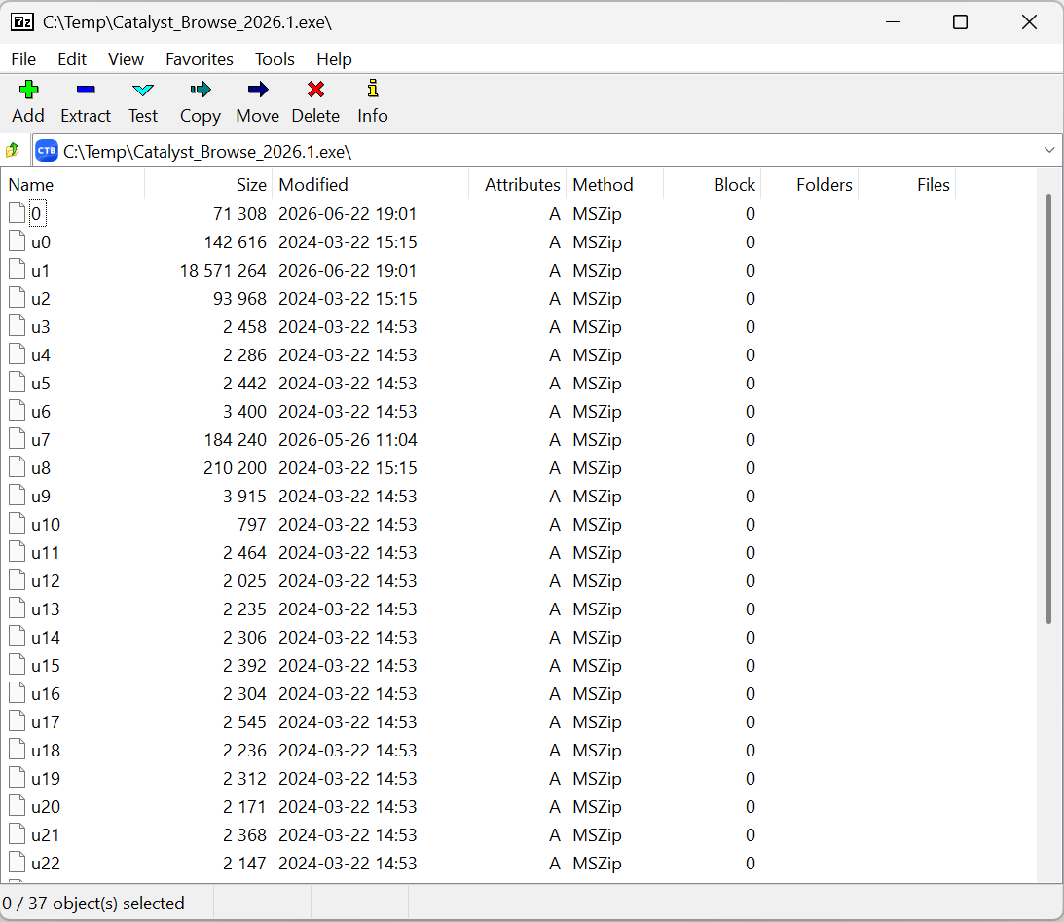Select the file named u20
The image size is (1064, 922).
point(46,807)
